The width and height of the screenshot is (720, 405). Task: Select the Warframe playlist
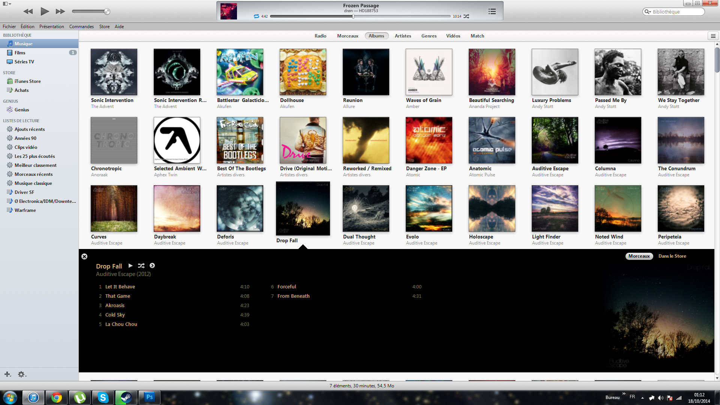[39, 210]
